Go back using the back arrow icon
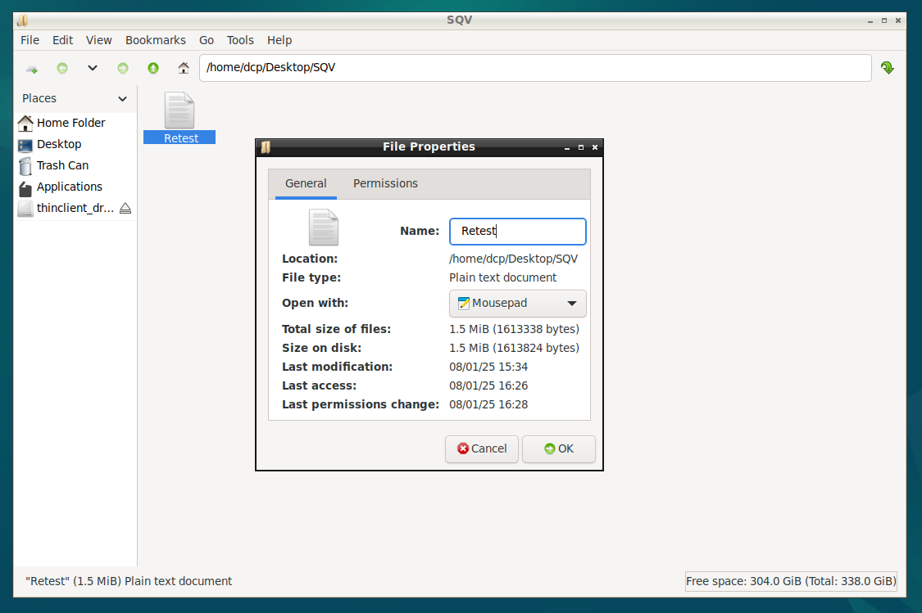Screen dimensions: 922x613 pyautogui.click(x=62, y=69)
